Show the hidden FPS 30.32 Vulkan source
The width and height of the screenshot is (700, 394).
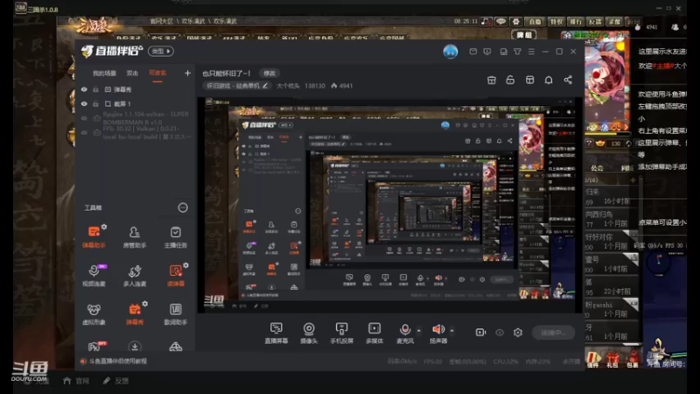coord(84,133)
